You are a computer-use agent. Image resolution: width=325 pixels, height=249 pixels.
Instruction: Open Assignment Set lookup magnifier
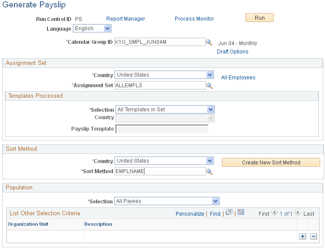(x=209, y=86)
